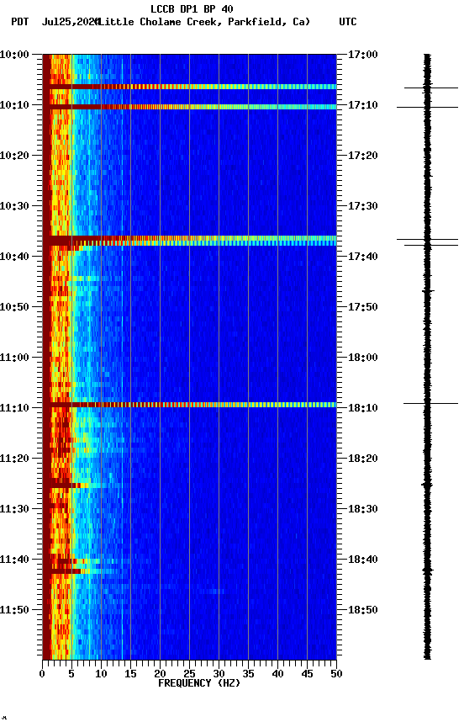
Task: Click the 'PDT' timezone label
Action: click(x=20, y=22)
